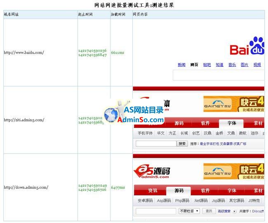Select the bold 网页 item in Baidu nav
This screenshot has height=223, width=268.
click(x=194, y=65)
